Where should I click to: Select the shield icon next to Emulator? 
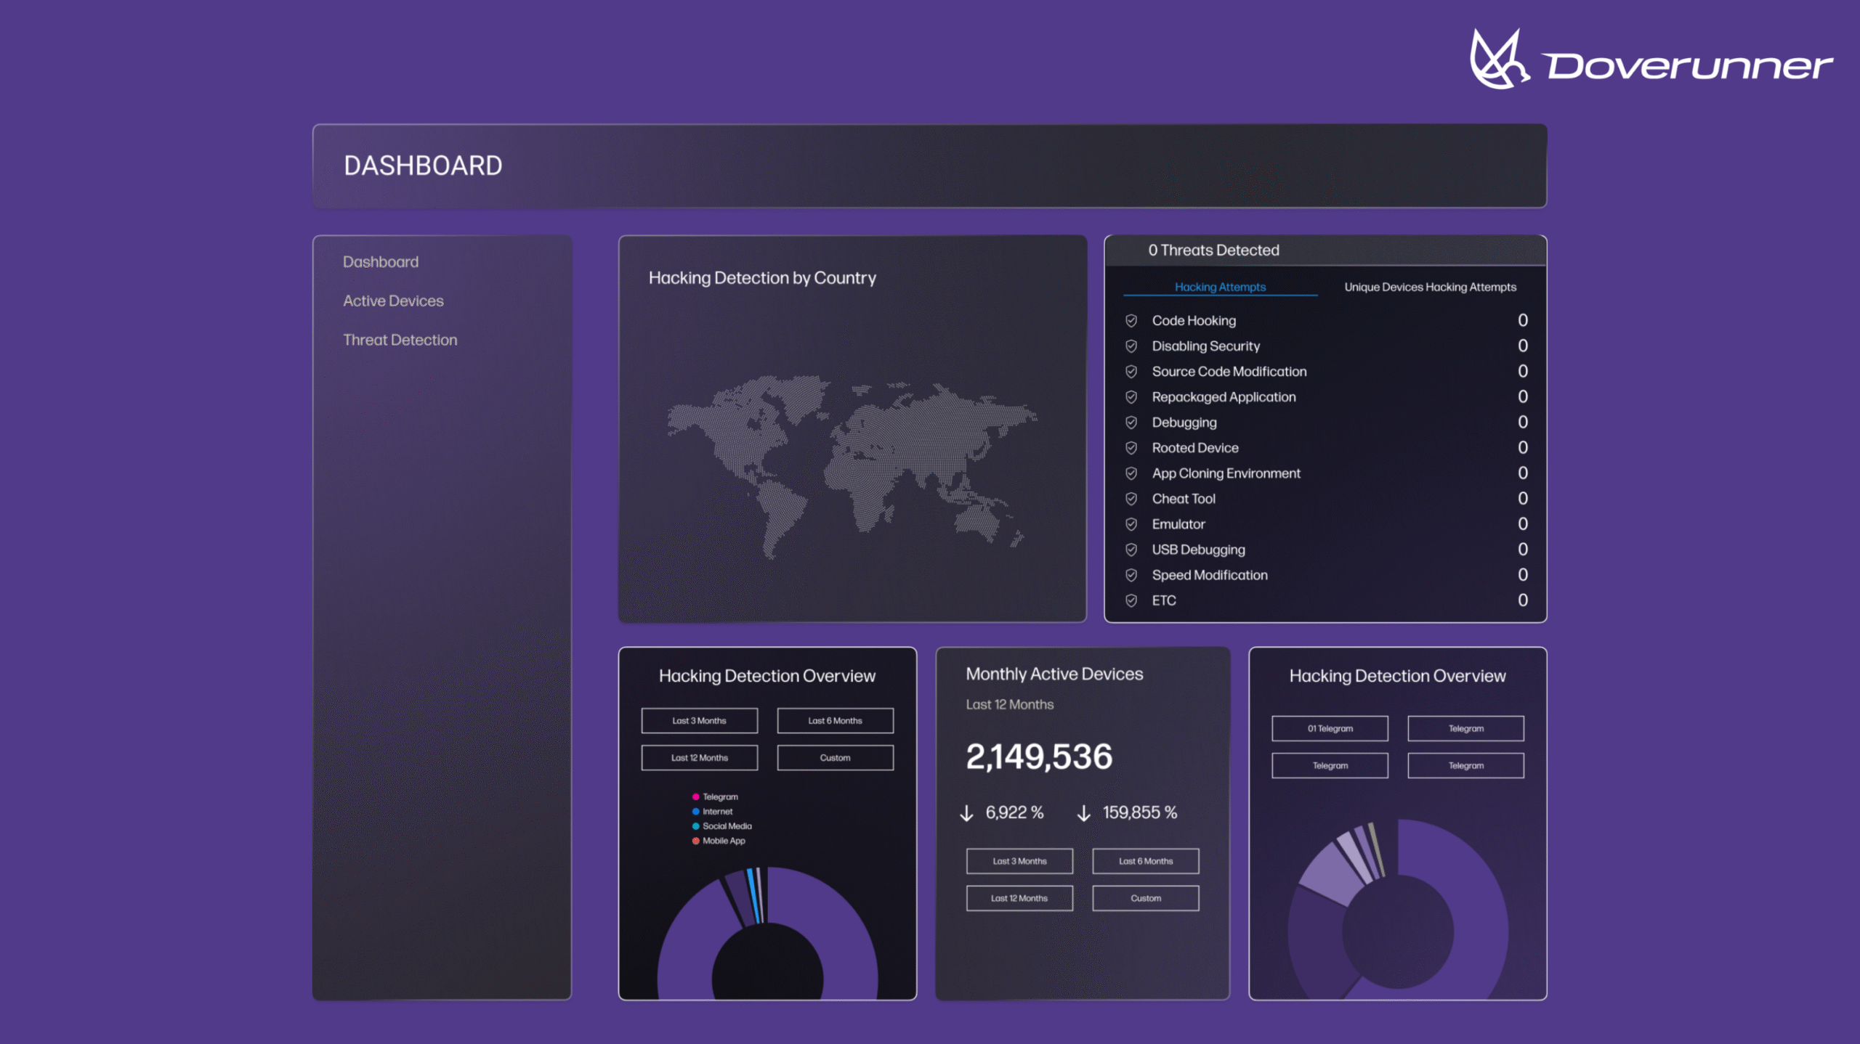[1131, 523]
